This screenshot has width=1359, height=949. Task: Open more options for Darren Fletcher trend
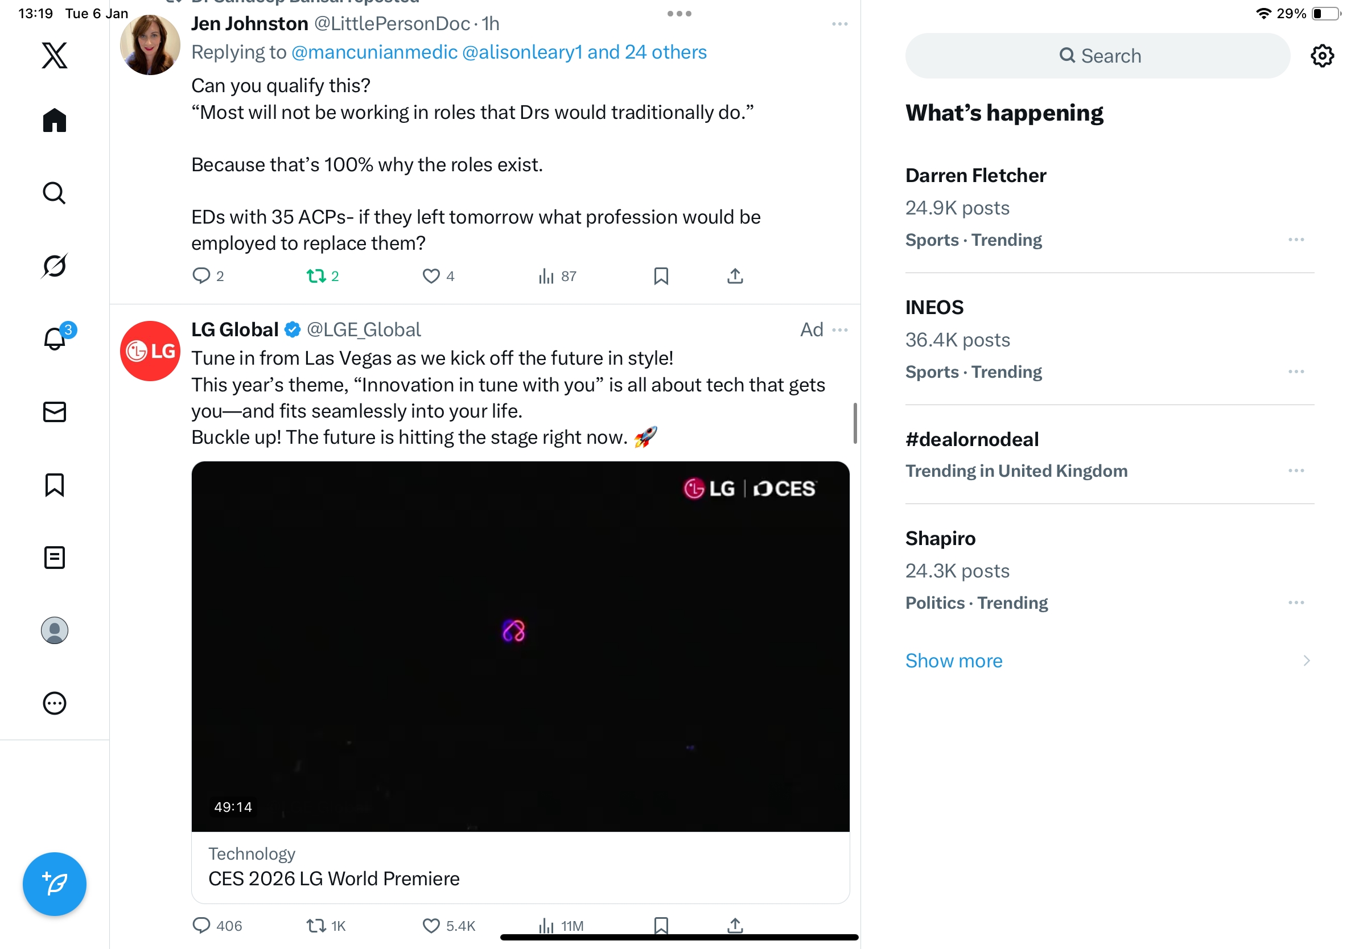[x=1296, y=240]
